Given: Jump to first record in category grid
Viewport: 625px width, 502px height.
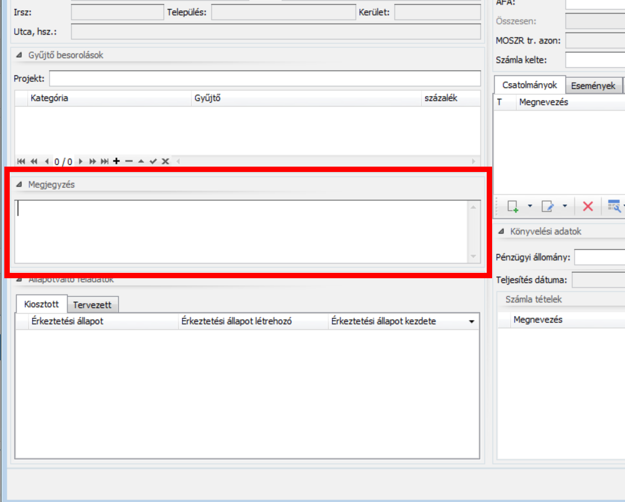Looking at the screenshot, I should [21, 161].
